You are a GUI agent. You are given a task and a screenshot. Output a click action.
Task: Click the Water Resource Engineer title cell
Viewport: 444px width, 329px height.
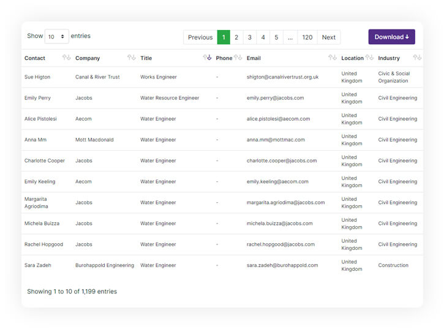tap(170, 98)
